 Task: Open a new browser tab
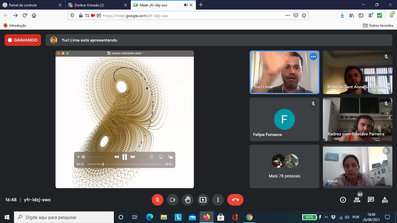pyautogui.click(x=201, y=5)
